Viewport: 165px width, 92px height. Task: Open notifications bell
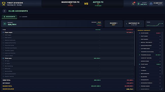point(133,4)
